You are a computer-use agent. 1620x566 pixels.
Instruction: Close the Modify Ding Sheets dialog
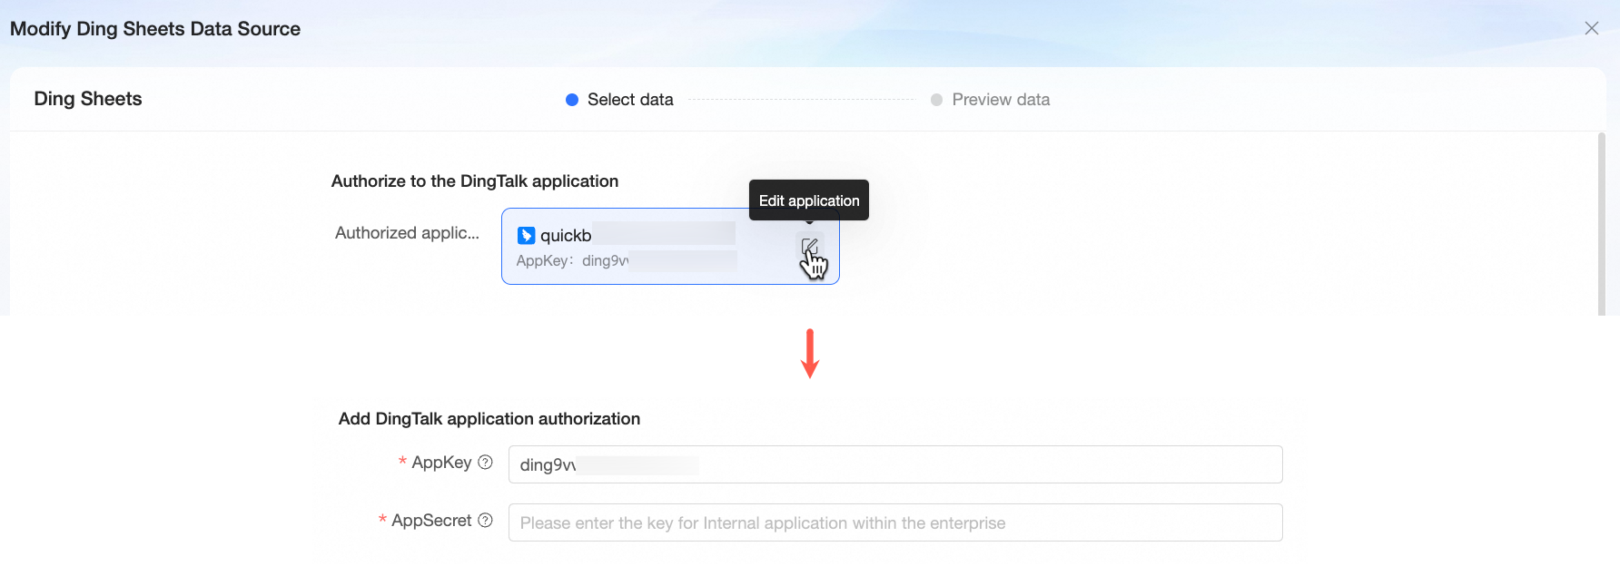coord(1591,28)
